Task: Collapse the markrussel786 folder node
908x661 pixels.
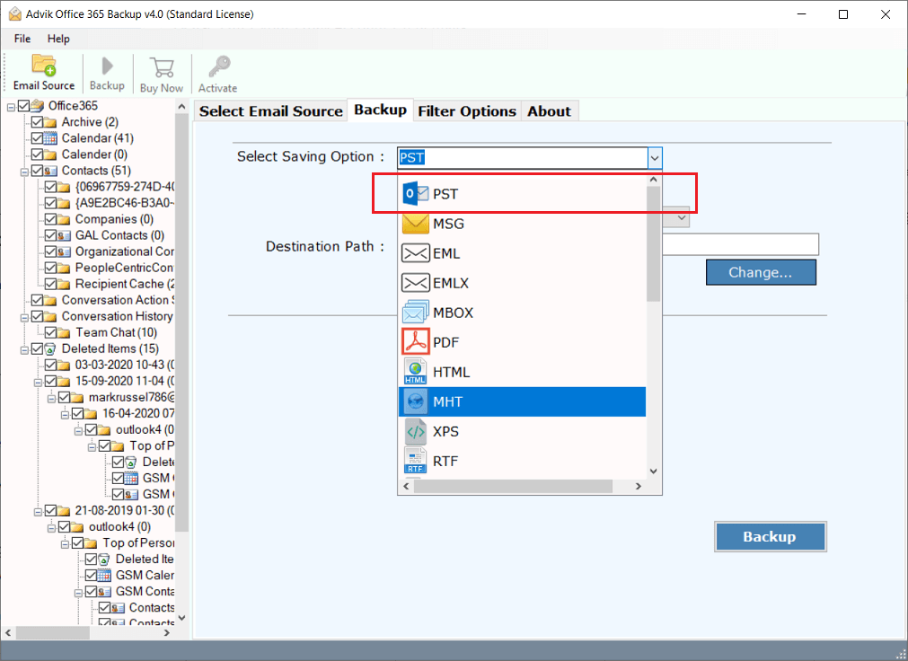Action: coord(51,399)
